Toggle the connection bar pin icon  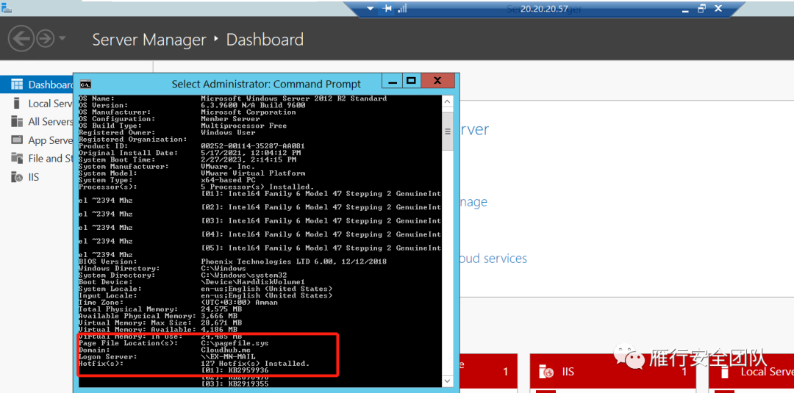pos(387,9)
